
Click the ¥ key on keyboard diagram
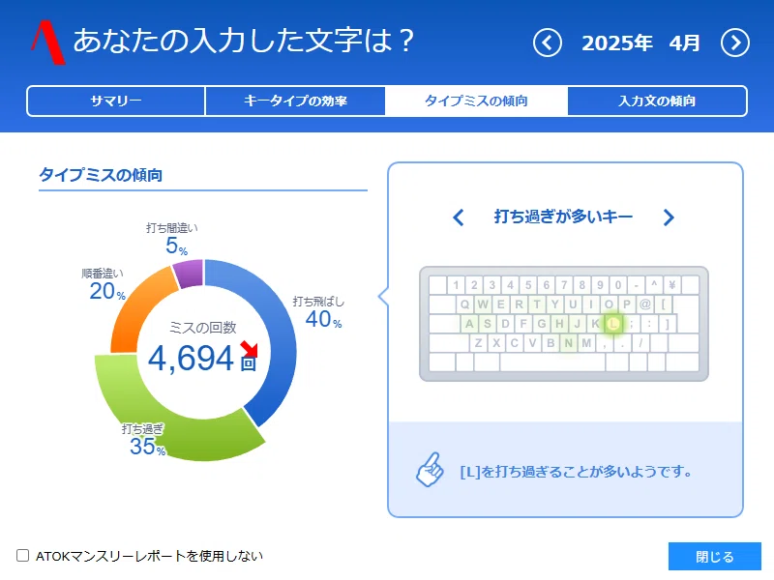click(x=671, y=285)
